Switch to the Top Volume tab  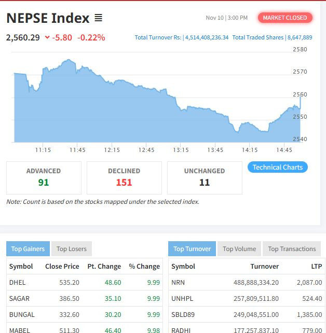point(239,249)
